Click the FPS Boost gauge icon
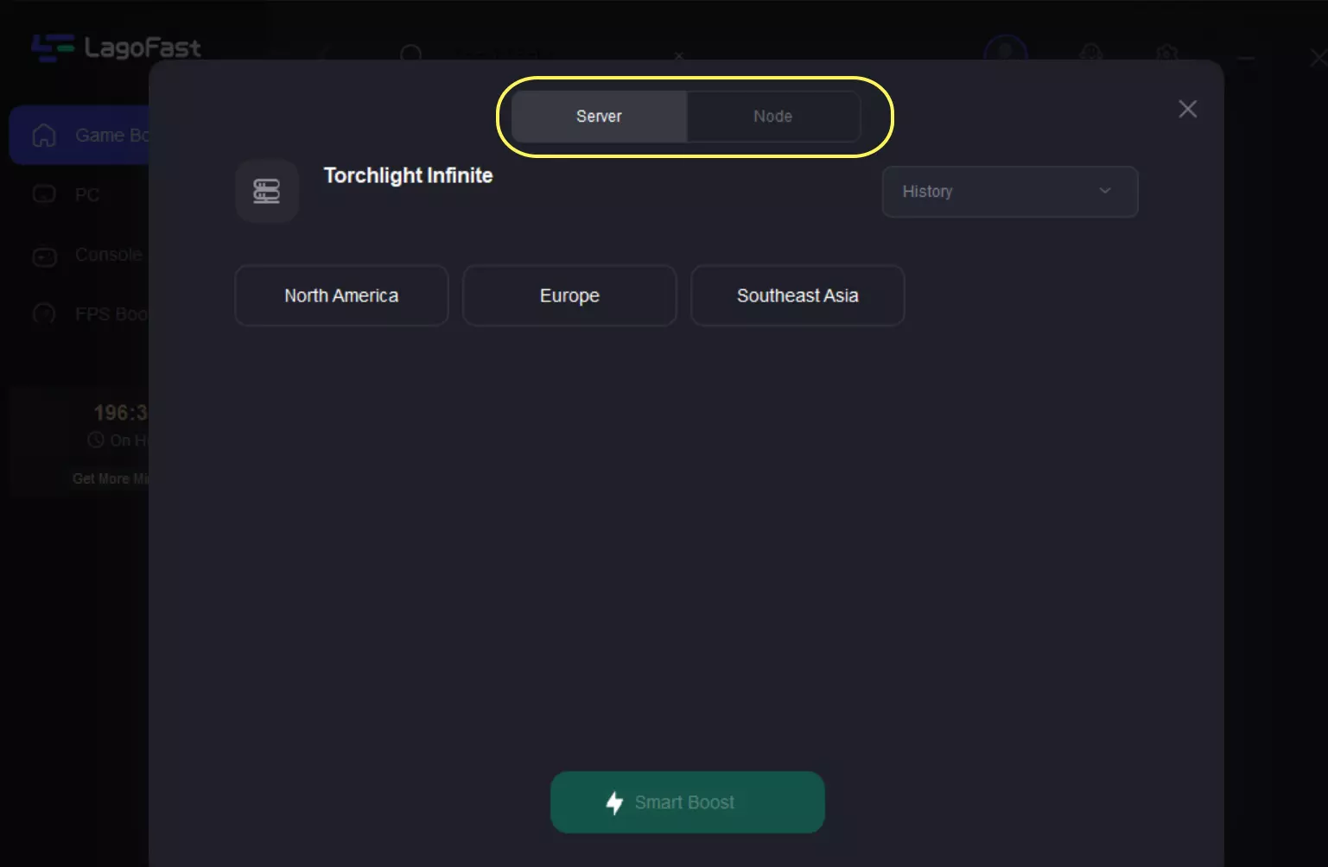Viewport: 1328px width, 867px height. pyautogui.click(x=44, y=314)
